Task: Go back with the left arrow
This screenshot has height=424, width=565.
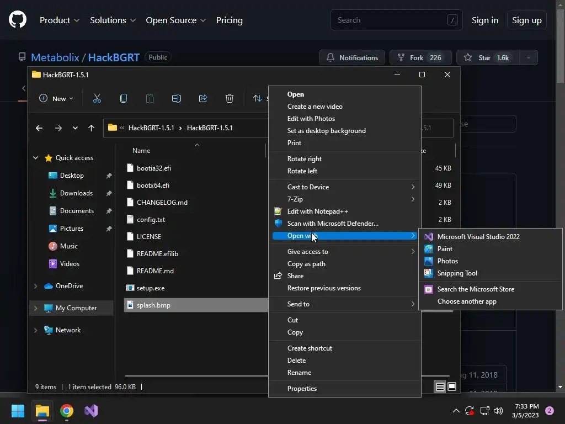Action: [x=39, y=128]
